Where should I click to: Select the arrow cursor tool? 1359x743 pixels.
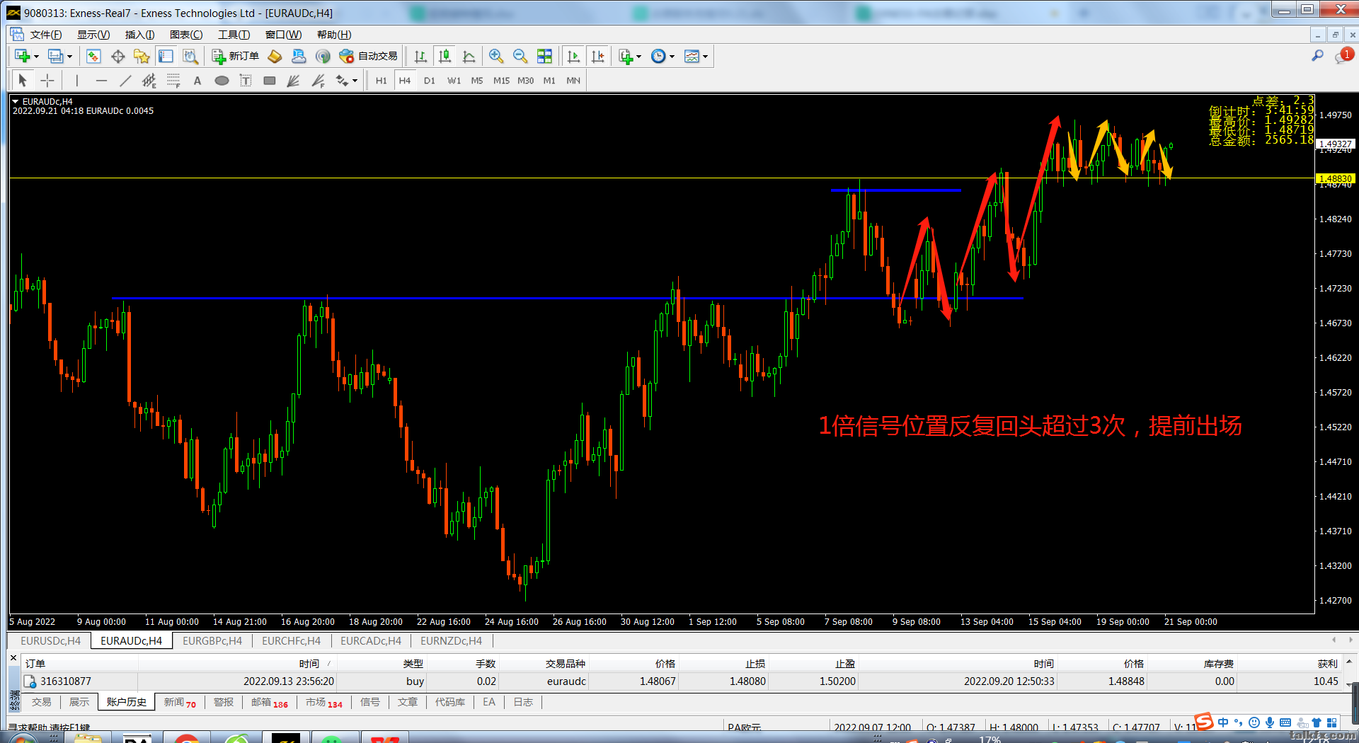point(23,81)
